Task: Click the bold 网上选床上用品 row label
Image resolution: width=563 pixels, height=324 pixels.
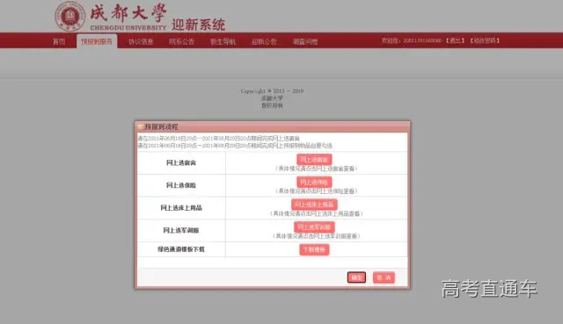Action: (x=181, y=208)
